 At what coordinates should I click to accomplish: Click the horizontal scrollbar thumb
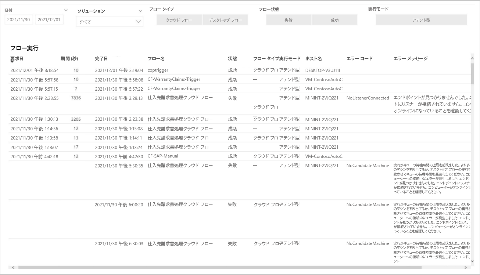tap(220, 268)
